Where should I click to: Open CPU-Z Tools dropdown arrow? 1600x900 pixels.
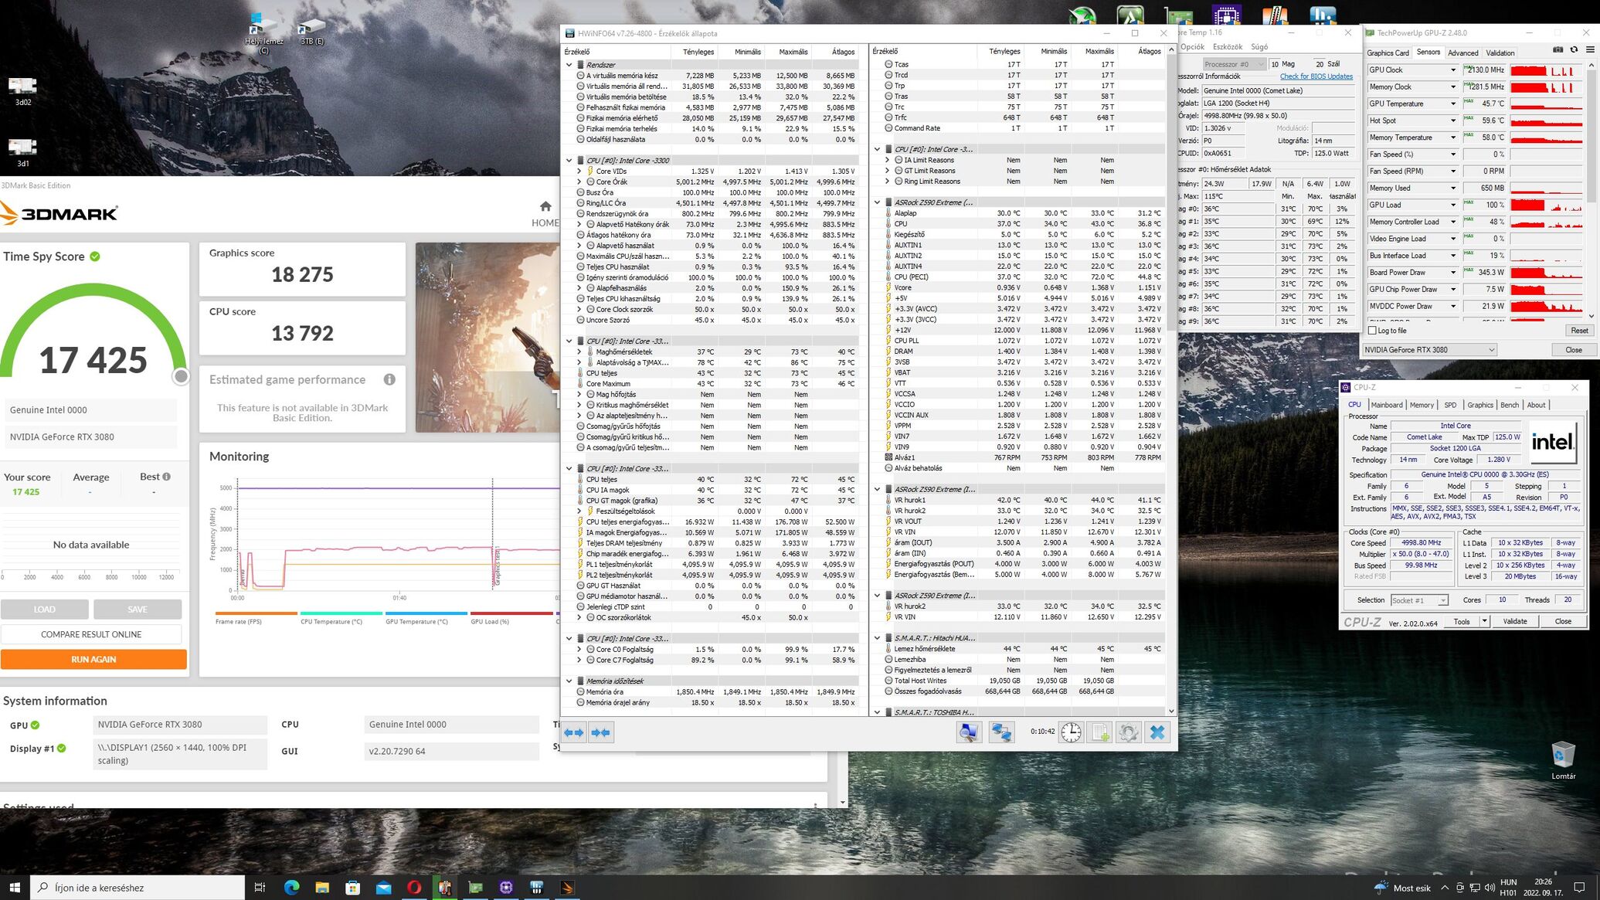click(1484, 621)
